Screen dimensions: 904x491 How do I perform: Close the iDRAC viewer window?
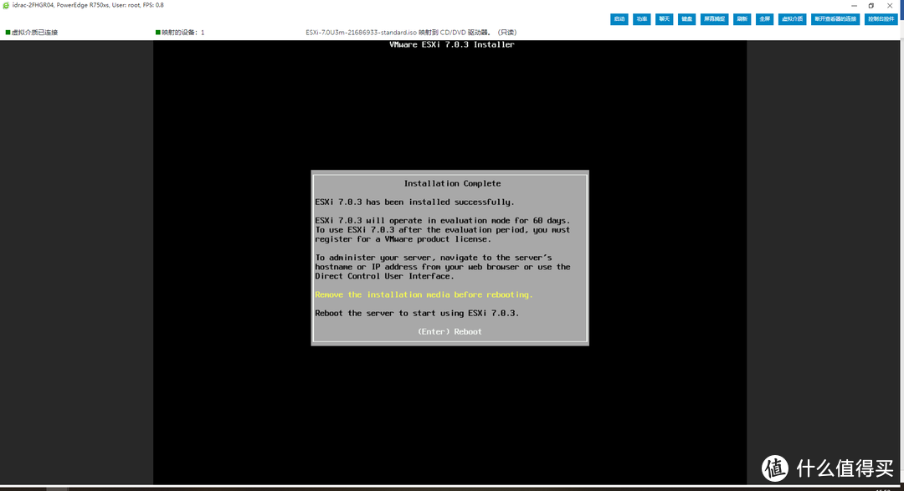(890, 6)
